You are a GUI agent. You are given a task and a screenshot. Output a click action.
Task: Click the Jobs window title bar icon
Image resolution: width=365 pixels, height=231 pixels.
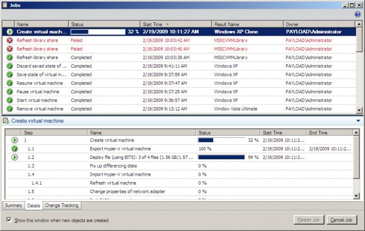pos(5,5)
